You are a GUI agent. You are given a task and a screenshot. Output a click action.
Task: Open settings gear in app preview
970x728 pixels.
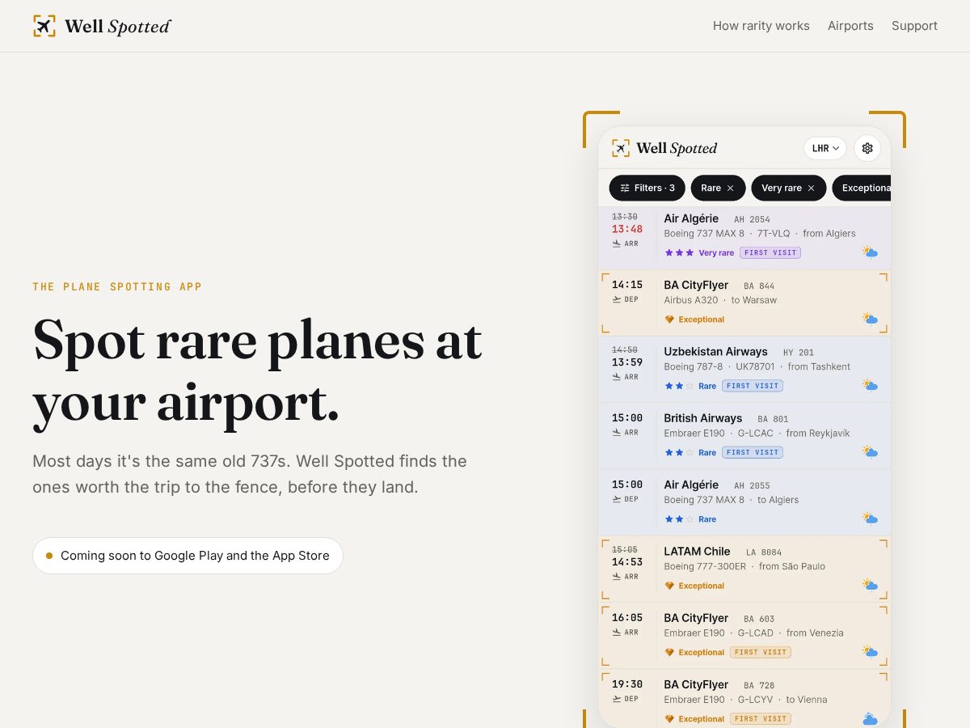coord(867,148)
